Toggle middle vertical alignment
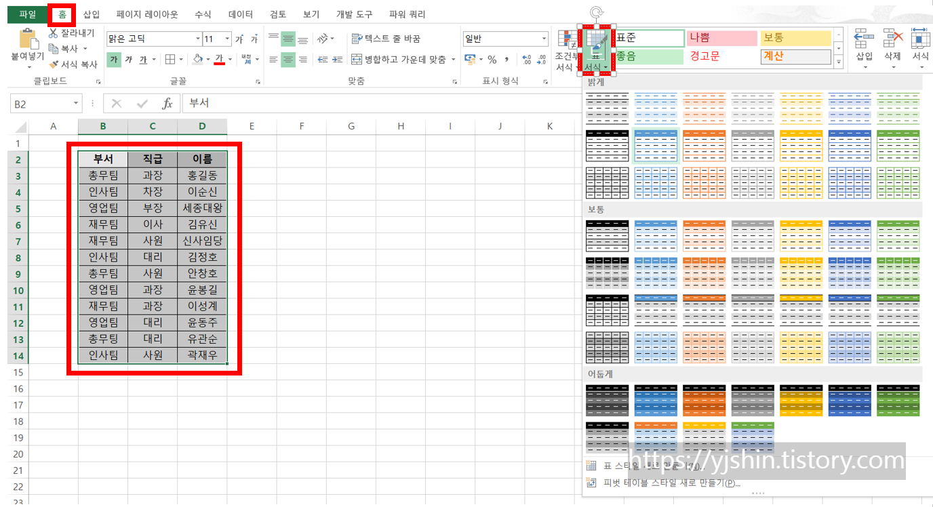Image resolution: width=933 pixels, height=507 pixels. (x=288, y=39)
